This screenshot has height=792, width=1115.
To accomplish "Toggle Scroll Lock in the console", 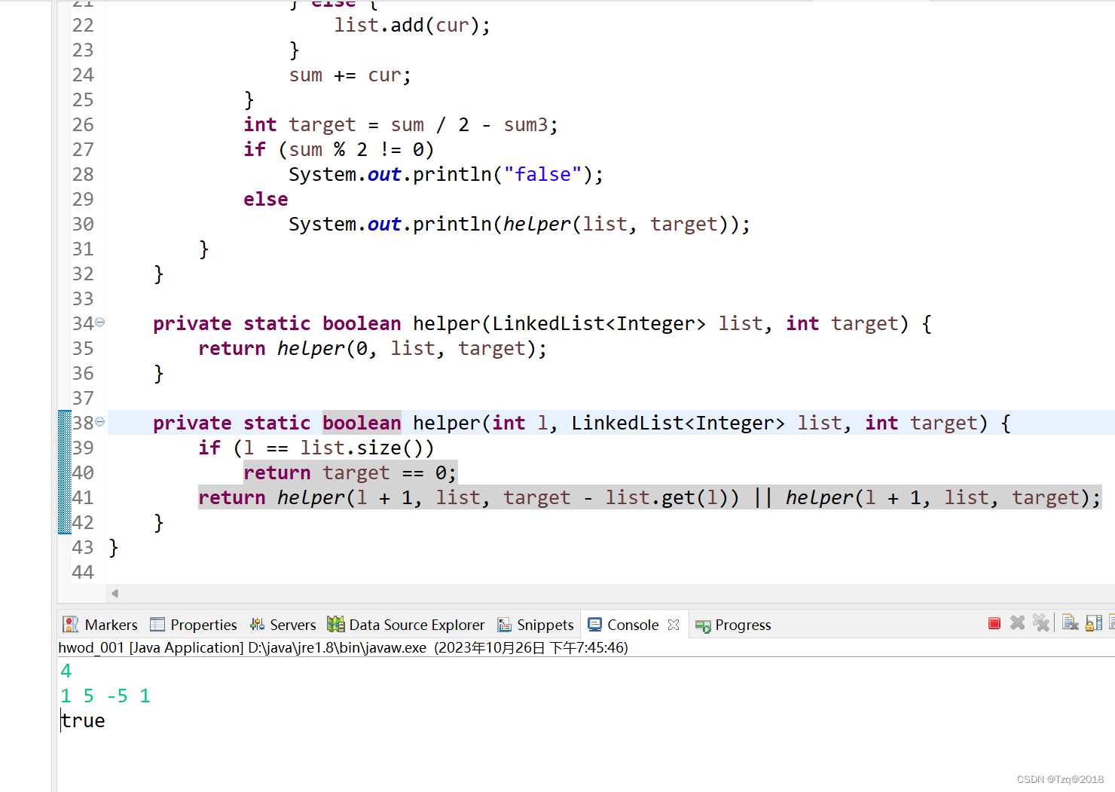I will (1094, 622).
